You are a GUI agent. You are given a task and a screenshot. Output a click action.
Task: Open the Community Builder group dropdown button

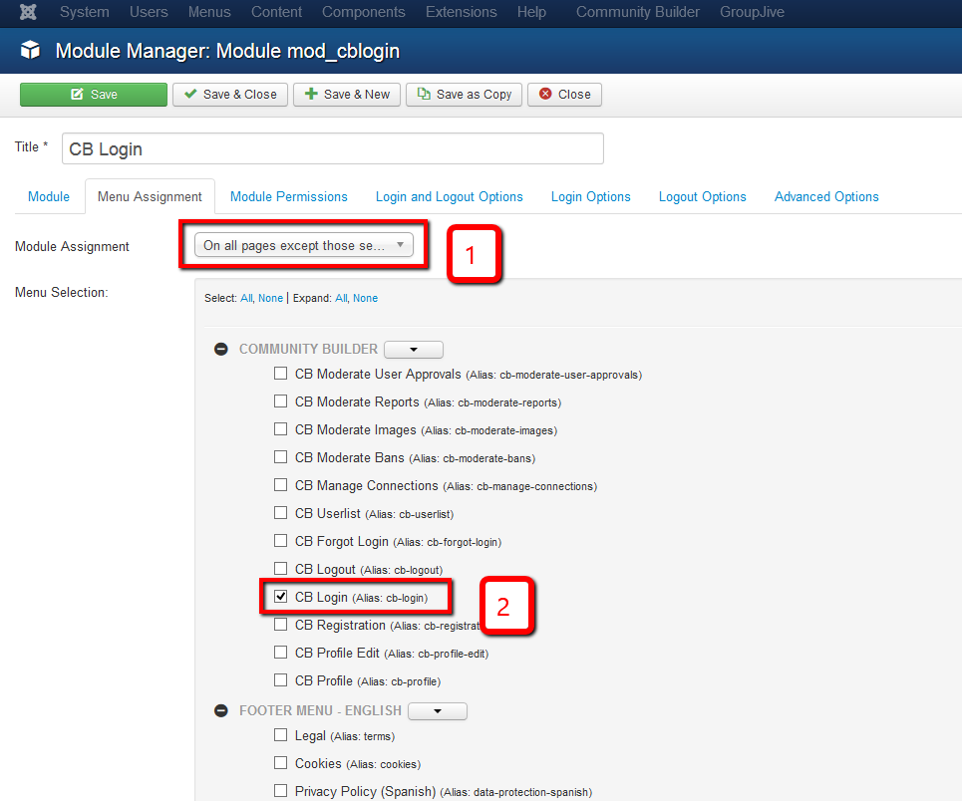(x=414, y=350)
